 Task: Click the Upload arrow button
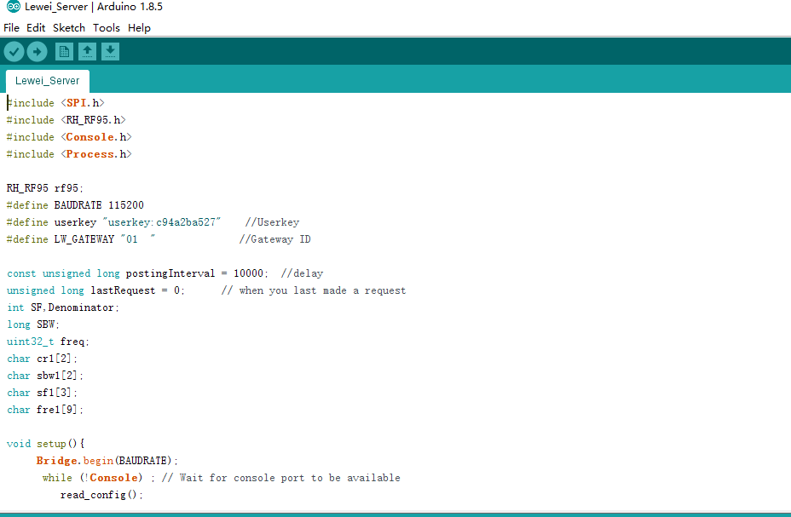tap(37, 51)
